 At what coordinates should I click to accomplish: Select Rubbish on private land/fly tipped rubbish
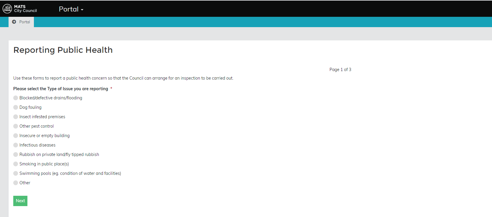pos(16,154)
